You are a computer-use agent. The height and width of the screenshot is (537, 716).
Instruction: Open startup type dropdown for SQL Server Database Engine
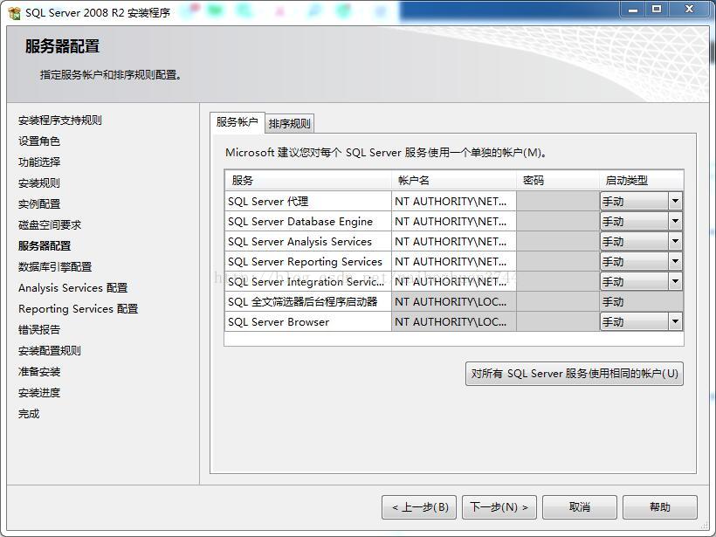(x=675, y=221)
